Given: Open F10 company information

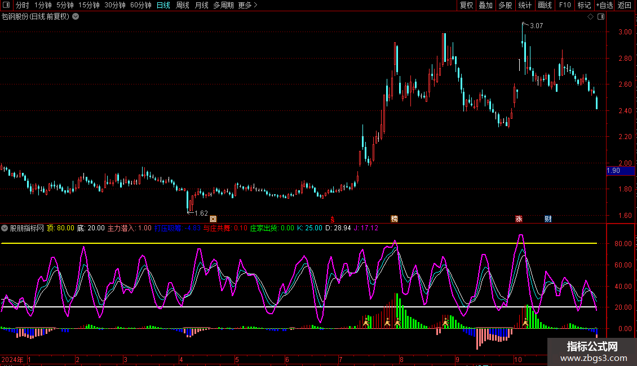Looking at the screenshot, I should 565,5.
